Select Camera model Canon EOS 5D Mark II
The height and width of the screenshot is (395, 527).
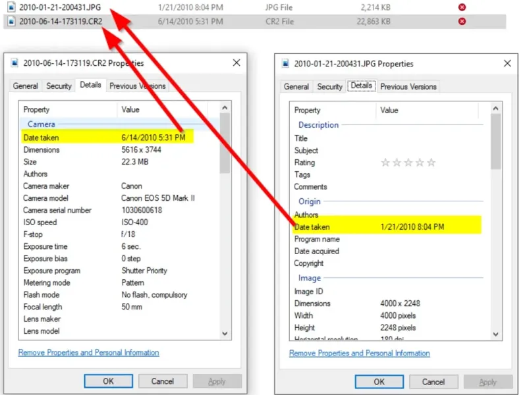pos(158,198)
